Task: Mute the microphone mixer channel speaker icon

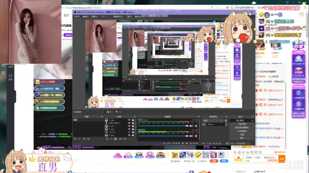Action: tap(191, 126)
